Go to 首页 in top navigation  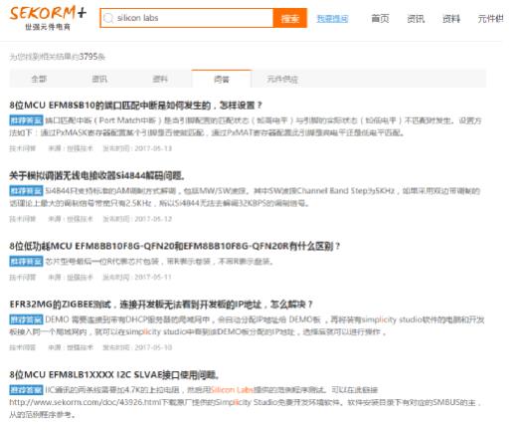point(380,19)
